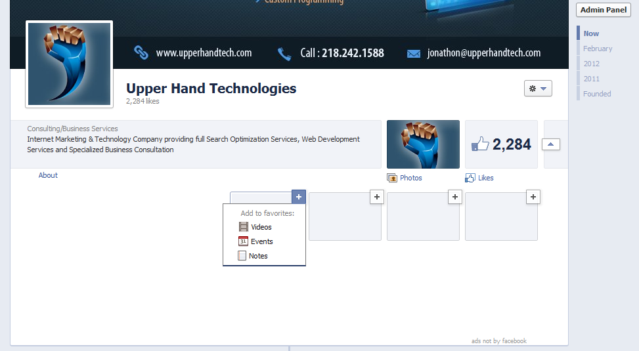
Task: Click the Events calendar icon
Action: [x=243, y=241]
